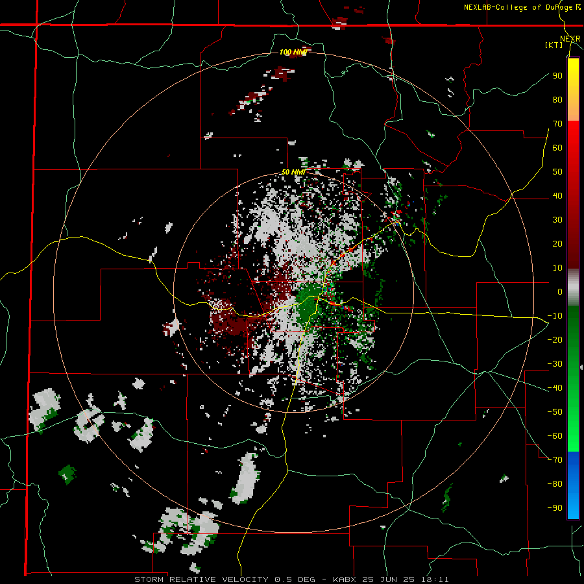Click the 50 NMI range ring label
584x584 pixels.
(293, 172)
